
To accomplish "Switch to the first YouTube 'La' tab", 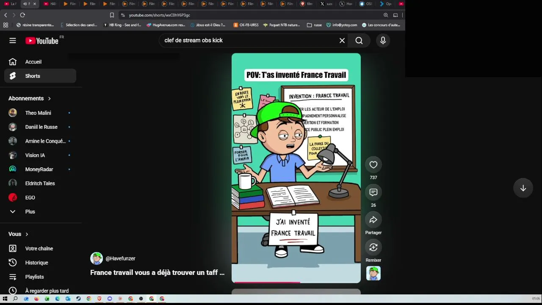I will (x=11, y=4).
